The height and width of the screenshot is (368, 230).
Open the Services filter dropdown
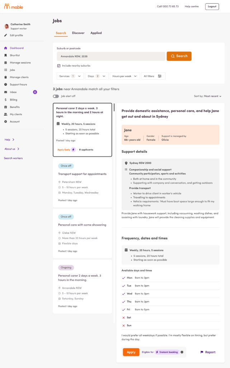70,76
